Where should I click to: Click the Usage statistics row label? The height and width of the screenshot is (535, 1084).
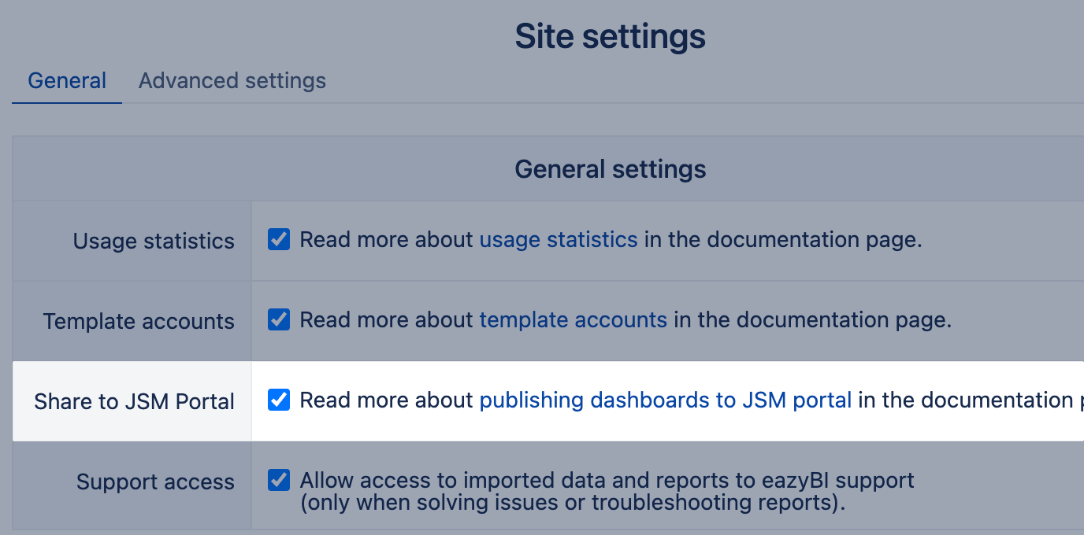click(154, 241)
